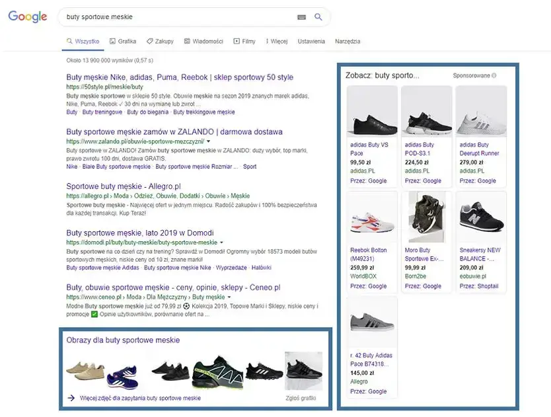Click the "Zgłoś grafiki" link
Viewport: 551px width, 417px height.
click(302, 397)
